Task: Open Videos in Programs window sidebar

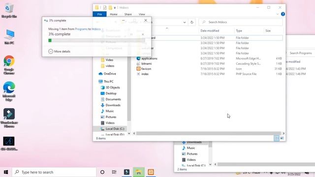Action: [189, 160]
